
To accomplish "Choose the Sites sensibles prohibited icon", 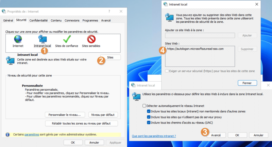I will 91,39.
